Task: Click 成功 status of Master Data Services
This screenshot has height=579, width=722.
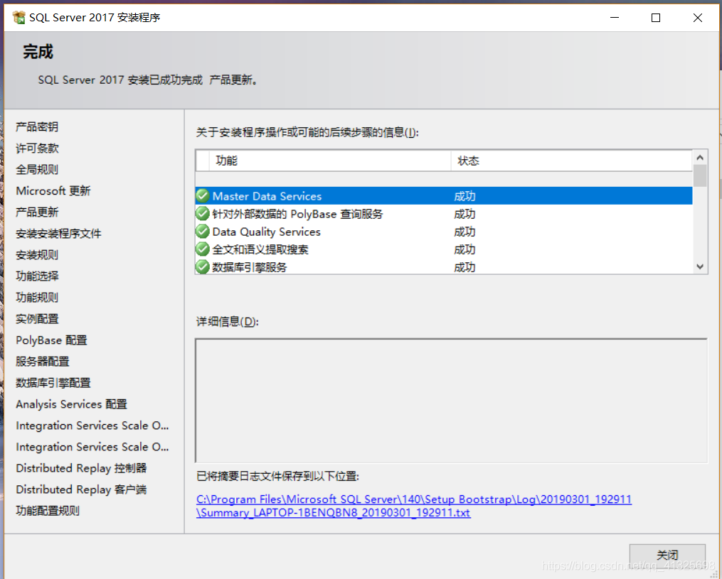Action: [464, 196]
